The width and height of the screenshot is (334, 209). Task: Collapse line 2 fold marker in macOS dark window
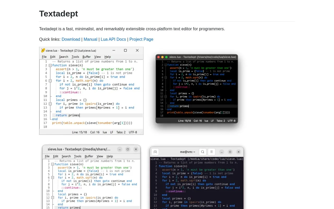point(166,65)
